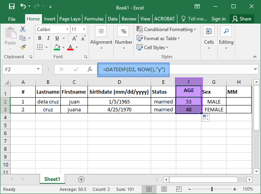261x194 pixels.
Task: Click the Increase Font Size icon
Action: 75,39
